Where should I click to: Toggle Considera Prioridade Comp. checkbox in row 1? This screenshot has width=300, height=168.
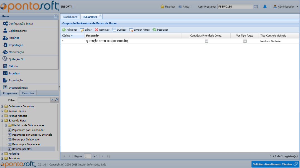tap(206, 41)
